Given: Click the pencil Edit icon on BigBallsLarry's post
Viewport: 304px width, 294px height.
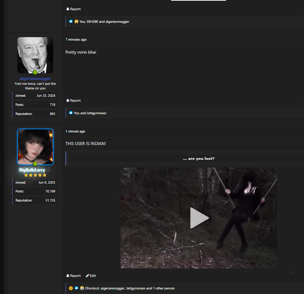Looking at the screenshot, I should tap(87, 276).
